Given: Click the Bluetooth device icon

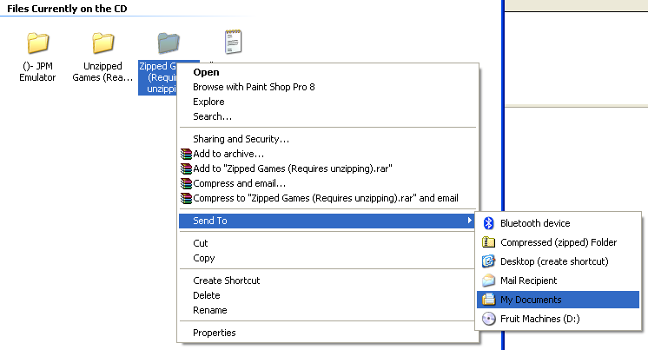Looking at the screenshot, I should (x=488, y=223).
